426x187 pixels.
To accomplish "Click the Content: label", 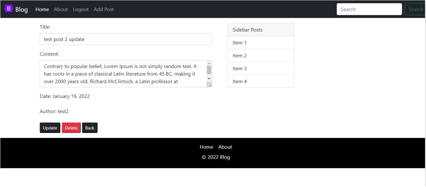I will (49, 54).
